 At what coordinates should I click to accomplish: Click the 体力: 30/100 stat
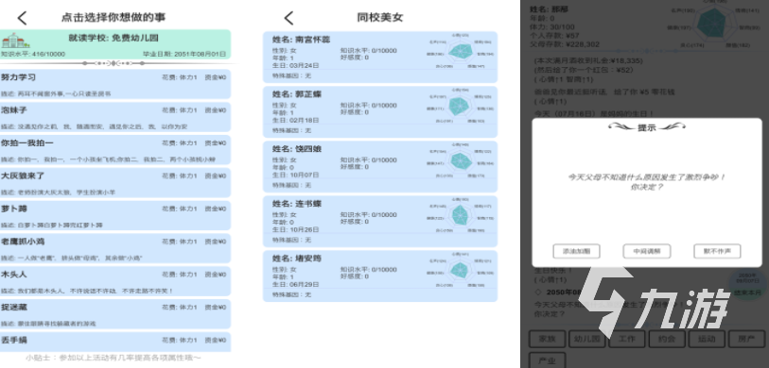click(x=552, y=27)
